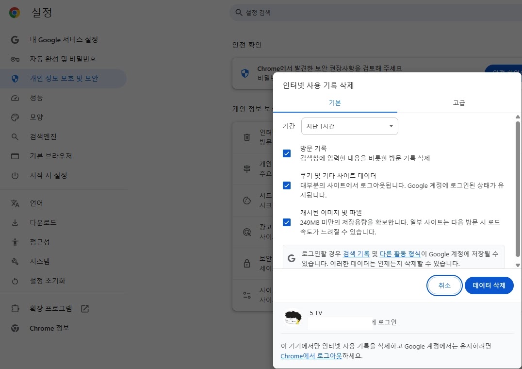Click the trash can icon in the privacy list
This screenshot has height=369, width=522.
[247, 137]
